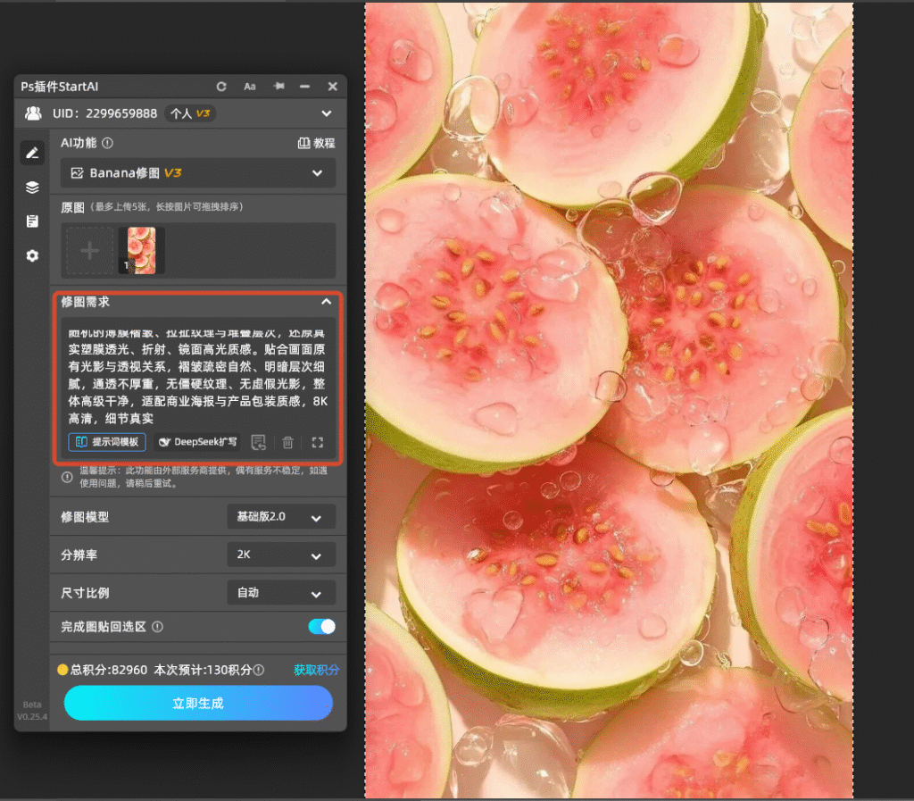Click fullscreen expand prompt editor icon

317,443
